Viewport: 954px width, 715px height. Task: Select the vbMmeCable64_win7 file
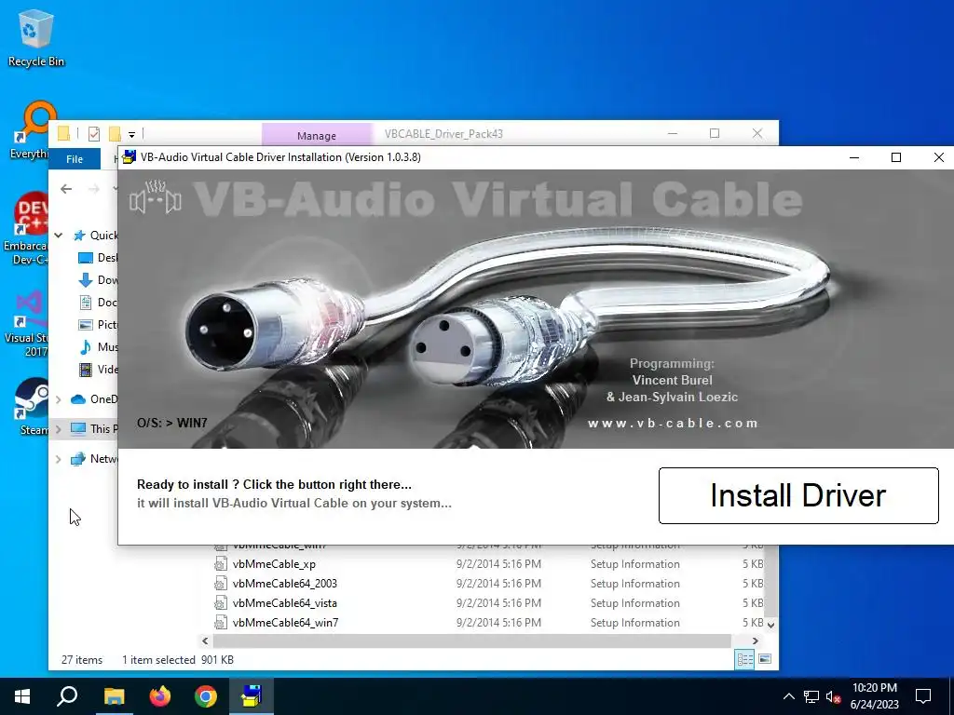coord(285,623)
